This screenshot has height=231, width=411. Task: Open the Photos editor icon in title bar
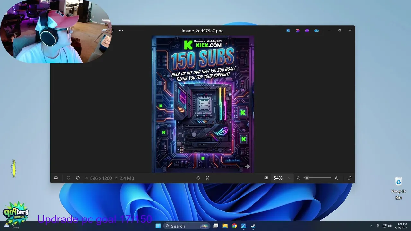pos(288,30)
